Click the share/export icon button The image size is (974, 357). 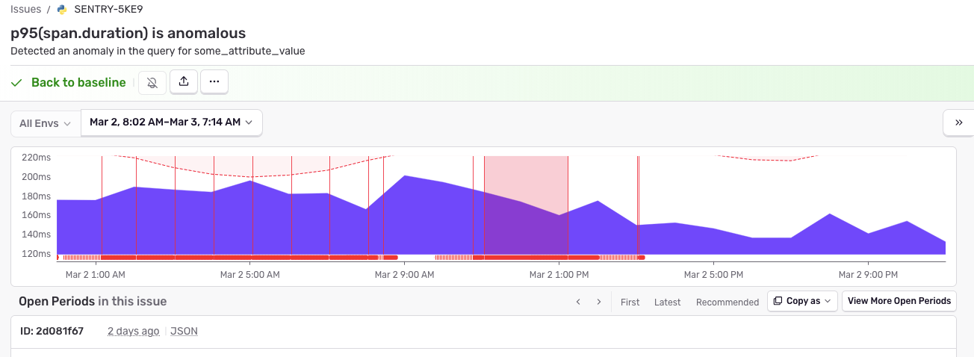[184, 82]
